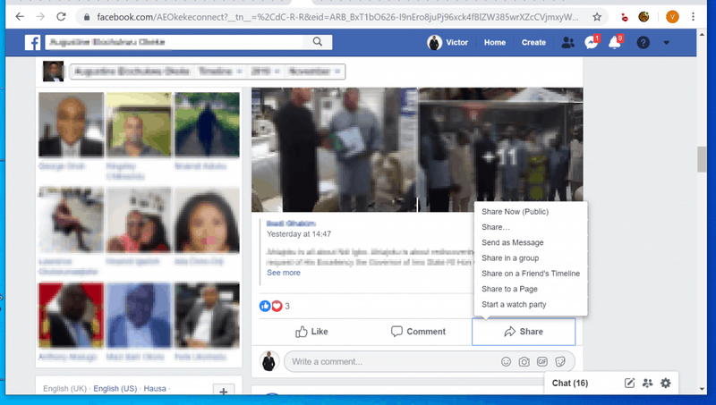Open the friend photo with red background
Screen dimensions: 716x405
[x=71, y=316]
